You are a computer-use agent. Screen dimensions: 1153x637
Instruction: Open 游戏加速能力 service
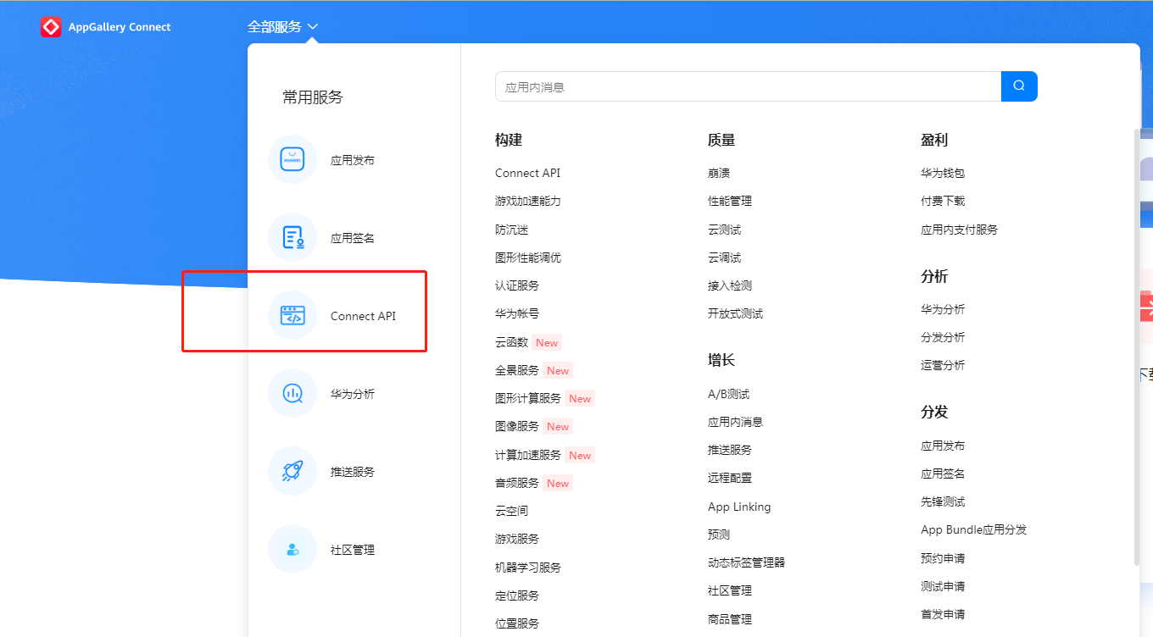(x=528, y=201)
